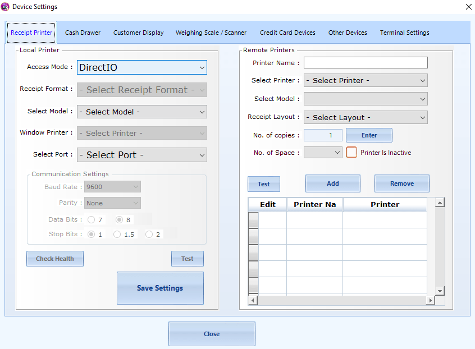Open the Window Printer dropdown
The image size is (475, 349).
[x=142, y=133]
